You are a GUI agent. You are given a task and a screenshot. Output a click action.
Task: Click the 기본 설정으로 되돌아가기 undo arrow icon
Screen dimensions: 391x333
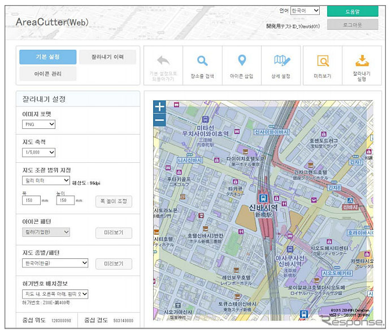(x=163, y=61)
